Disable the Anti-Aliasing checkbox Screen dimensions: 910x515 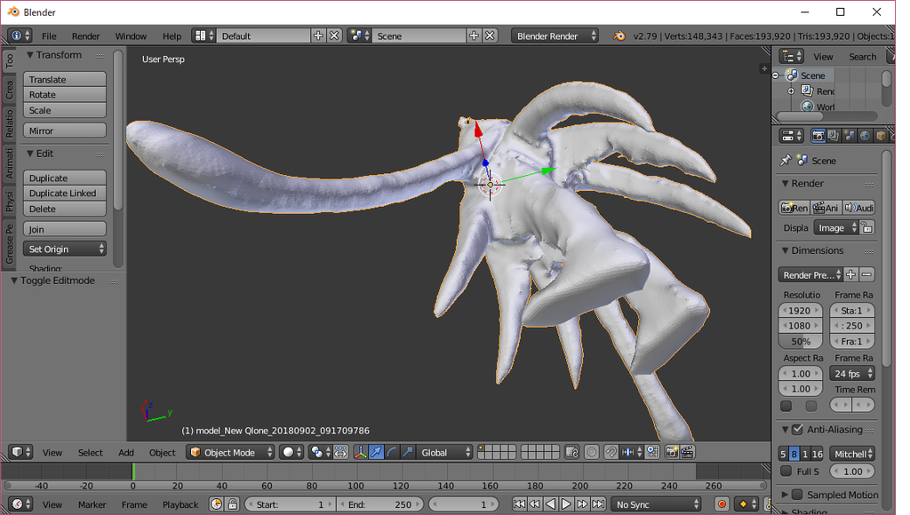coord(797,430)
